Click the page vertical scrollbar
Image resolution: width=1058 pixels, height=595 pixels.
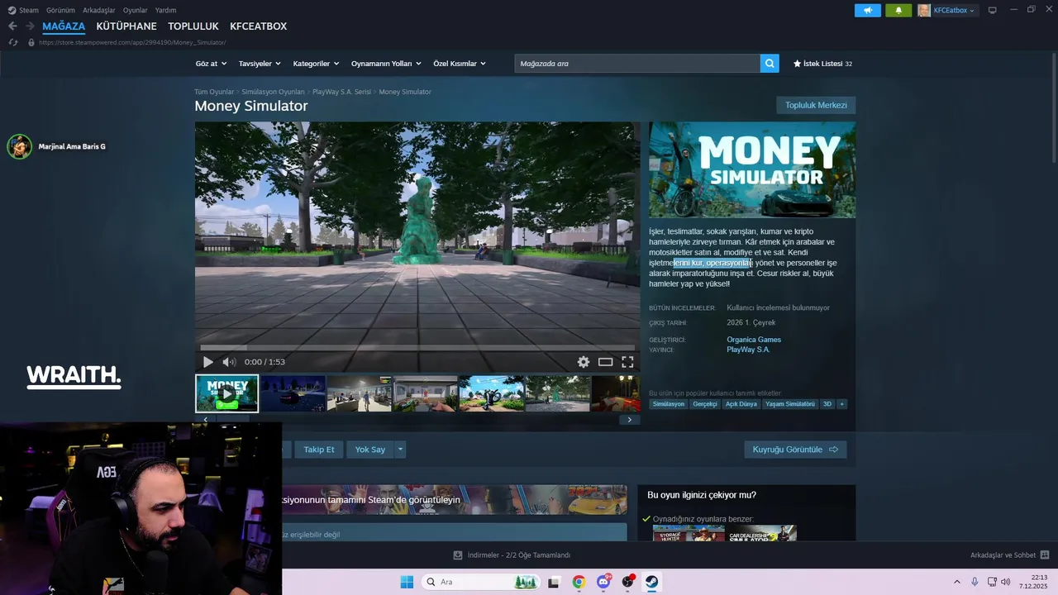click(x=1053, y=107)
